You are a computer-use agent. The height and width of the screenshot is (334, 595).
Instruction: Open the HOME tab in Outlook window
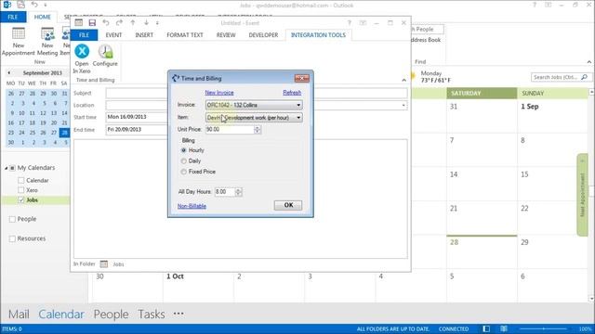point(42,17)
